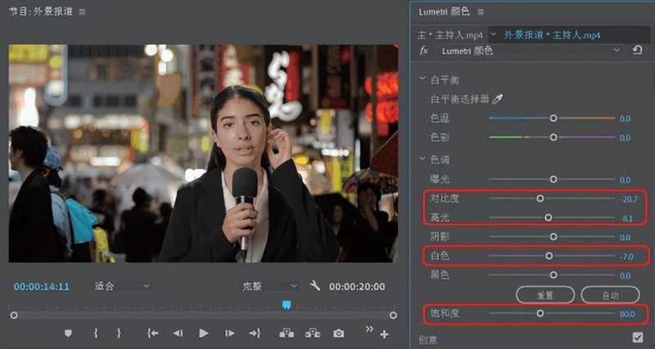This screenshot has height=349, width=655.
Task: Reset the Lumetri 颜色 effect with the reset arrow
Action: tap(637, 51)
